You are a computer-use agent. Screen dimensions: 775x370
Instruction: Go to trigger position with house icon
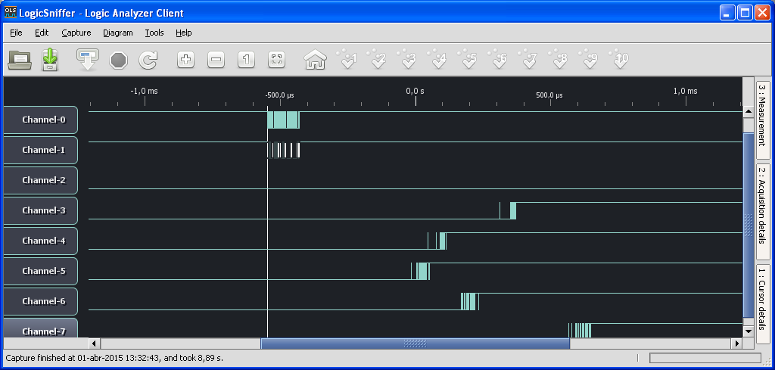315,60
